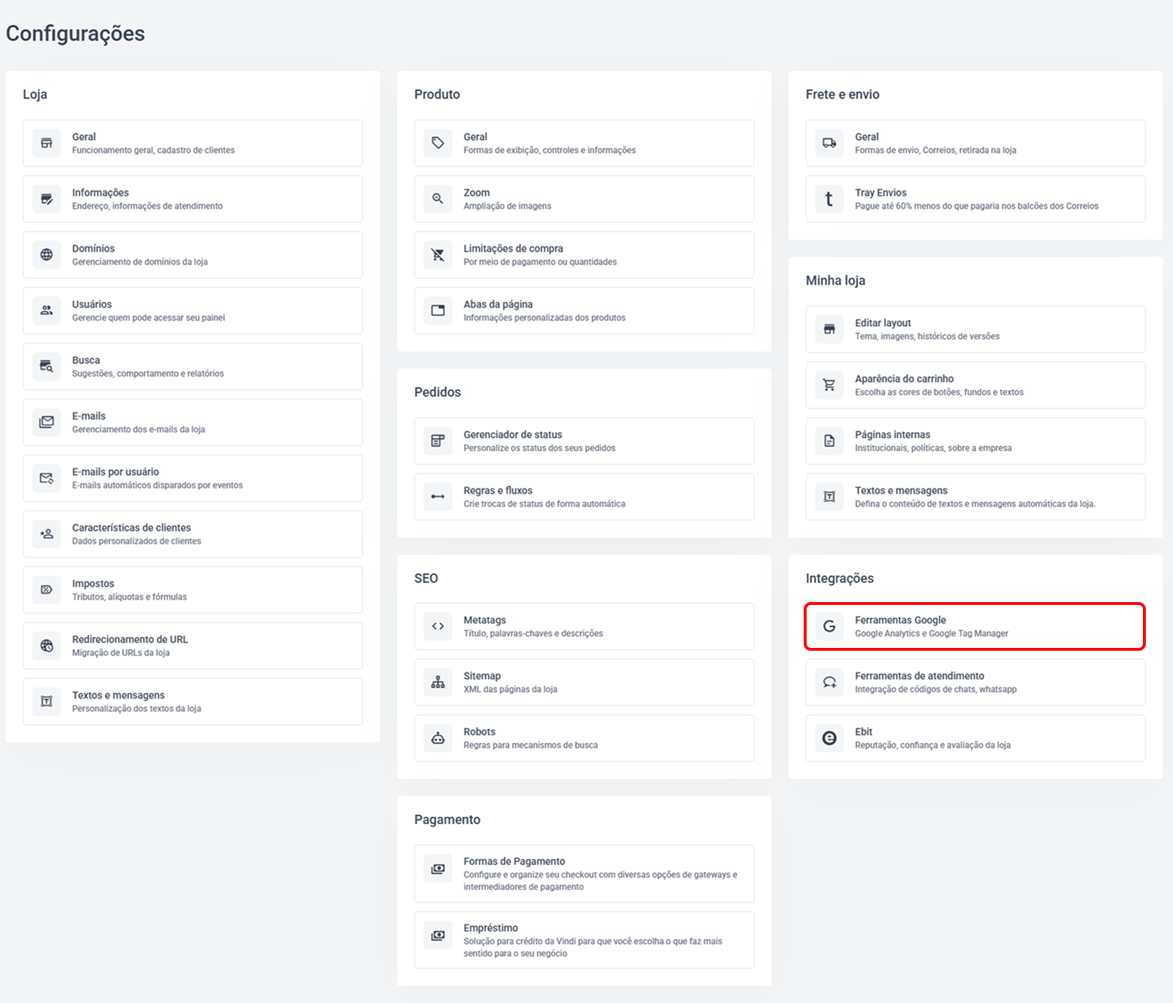Click the Sitemap hierarchy icon
Screen dimensions: 1173x1003
pos(438,682)
